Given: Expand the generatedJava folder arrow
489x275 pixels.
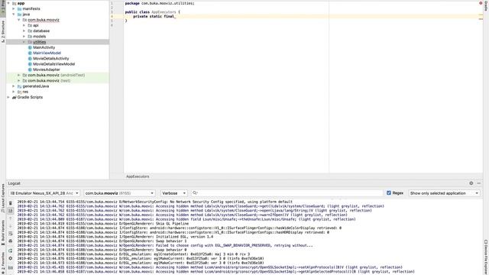Looking at the screenshot, I should pos(14,86).
